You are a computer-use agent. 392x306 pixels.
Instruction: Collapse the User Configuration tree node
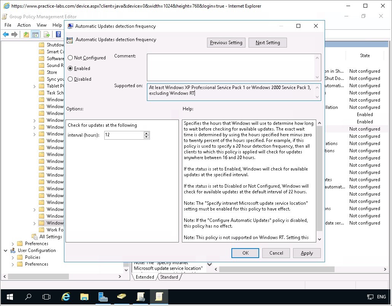point(6,250)
